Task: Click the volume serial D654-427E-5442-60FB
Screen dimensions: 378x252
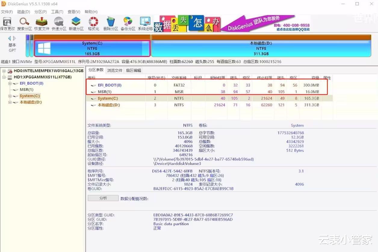Action: tap(172, 171)
